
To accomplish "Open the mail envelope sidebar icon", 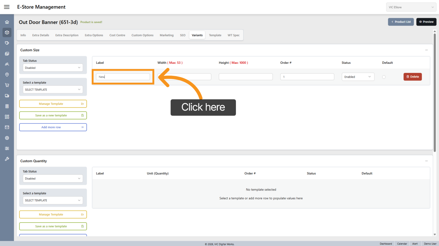I will click(x=7, y=127).
